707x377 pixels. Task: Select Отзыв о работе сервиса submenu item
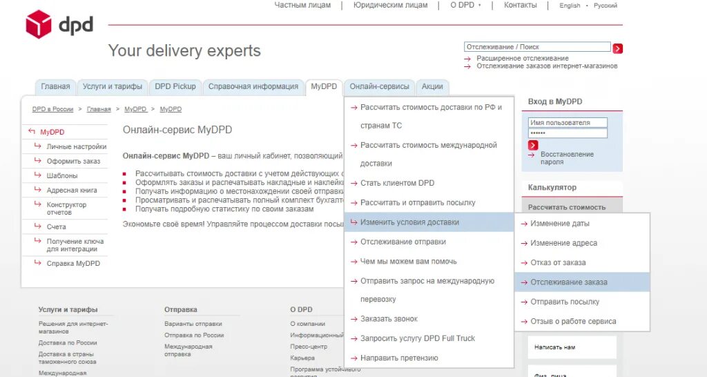582,322
